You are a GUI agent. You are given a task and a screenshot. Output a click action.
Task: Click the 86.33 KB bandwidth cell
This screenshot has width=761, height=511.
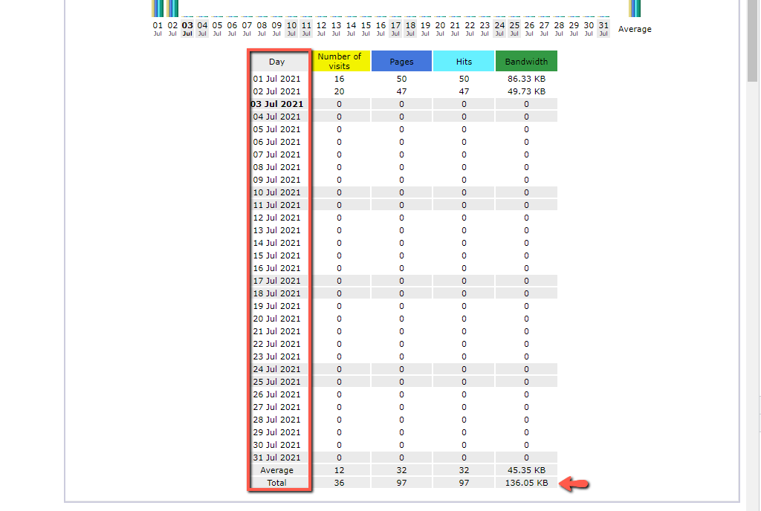tap(526, 79)
